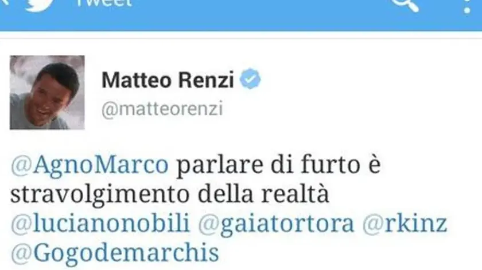Screen dimensions: 482x270
Task: Go back using the top-left arrow
Action: 6,2
